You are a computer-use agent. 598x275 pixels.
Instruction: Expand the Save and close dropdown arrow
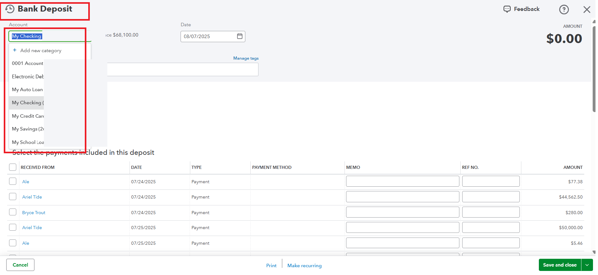point(587,265)
